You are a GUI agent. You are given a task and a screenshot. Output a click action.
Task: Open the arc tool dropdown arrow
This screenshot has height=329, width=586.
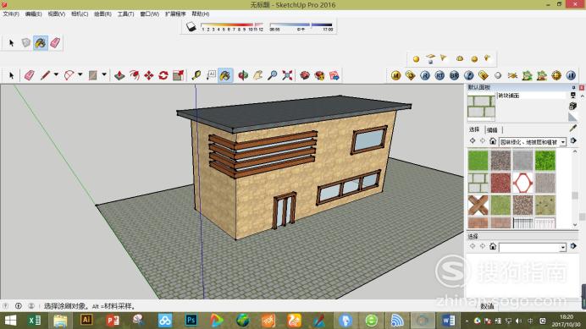point(80,74)
